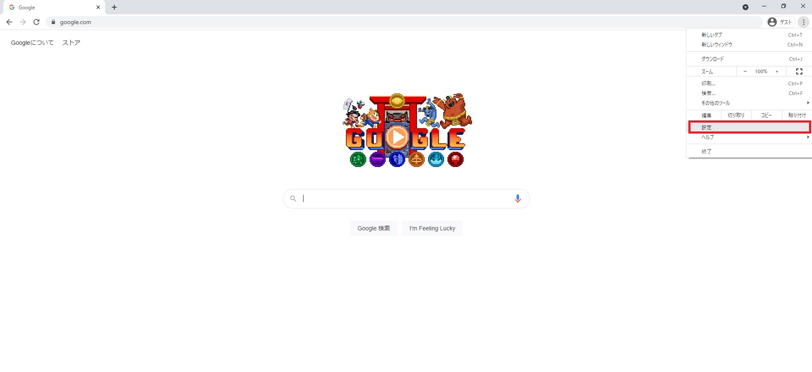Expand the その他のツール submenu
812x372 pixels.
[x=749, y=103]
